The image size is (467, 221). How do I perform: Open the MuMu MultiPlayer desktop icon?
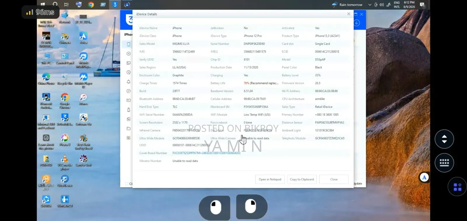(x=83, y=60)
